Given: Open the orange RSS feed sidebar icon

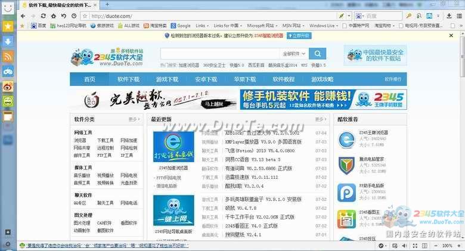Looking at the screenshot, I should point(8,57).
